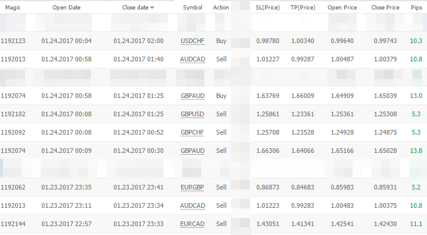Screen dimensions: 427x235
Task: Sort table by Action column
Action: click(221, 8)
